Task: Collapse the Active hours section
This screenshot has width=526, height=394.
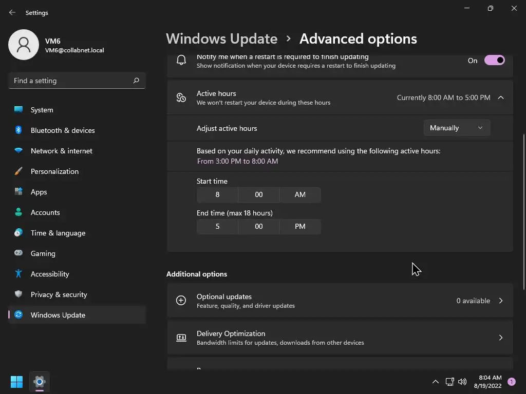Action: 501,97
